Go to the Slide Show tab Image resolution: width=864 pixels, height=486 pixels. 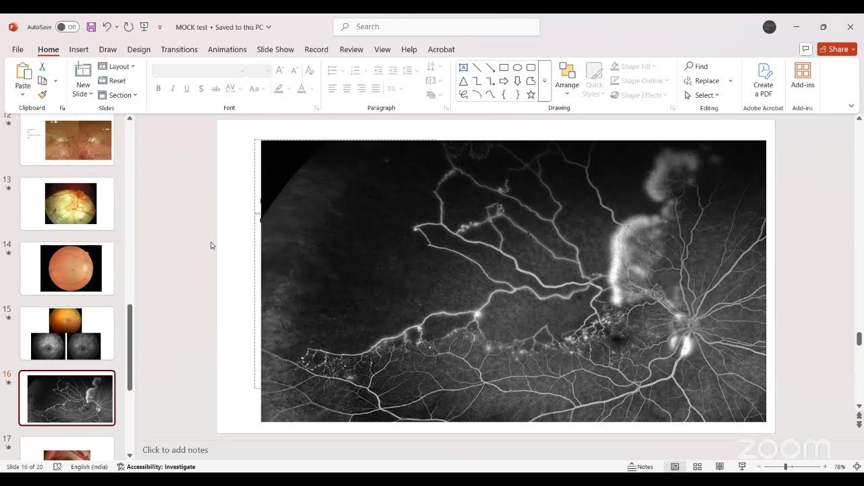[x=275, y=49]
